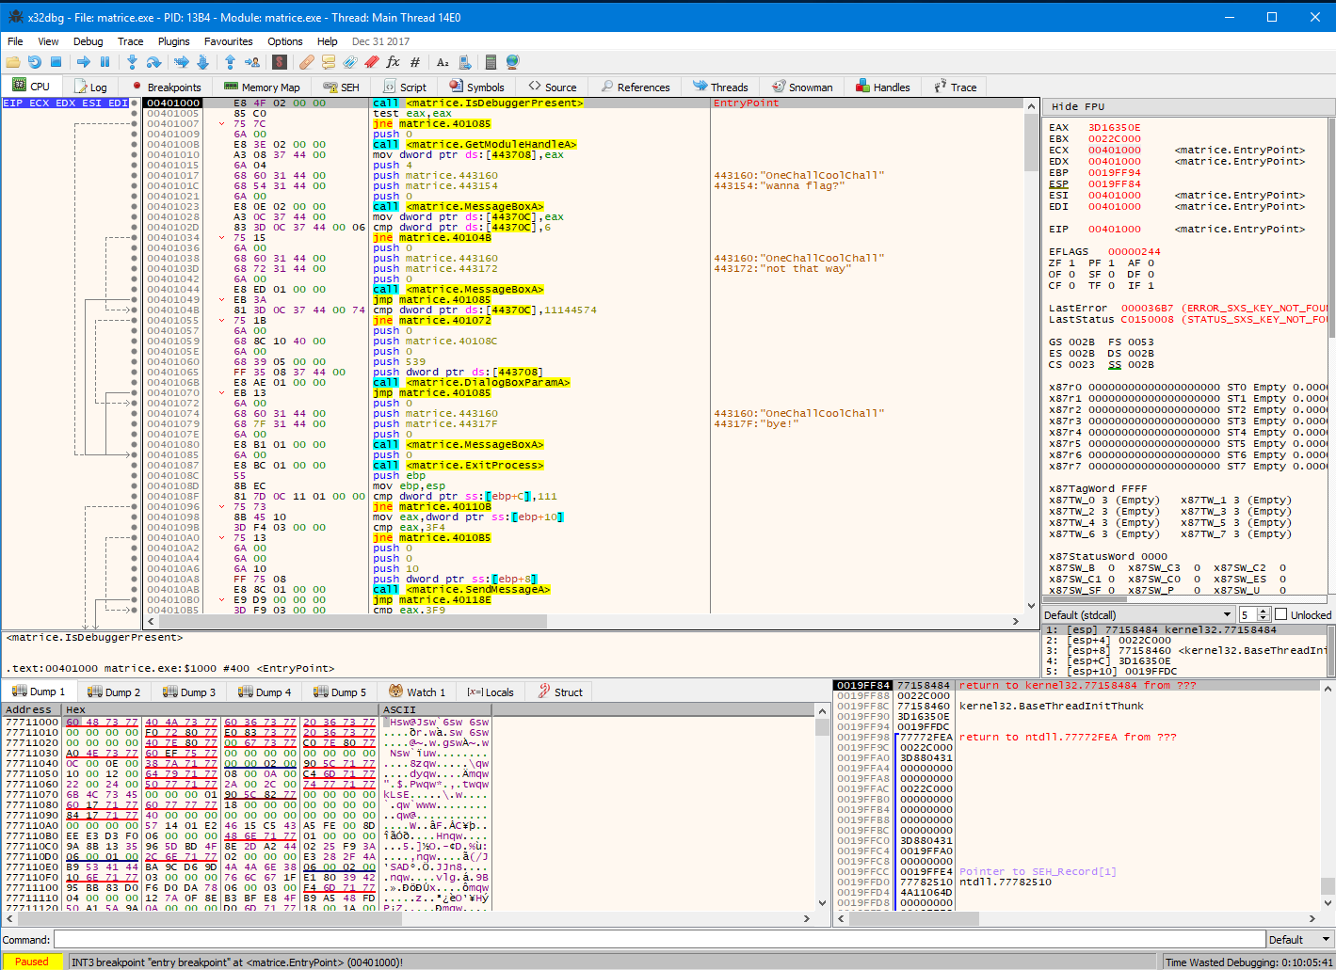
Task: Click the yellow Paused status indicator
Action: click(31, 962)
